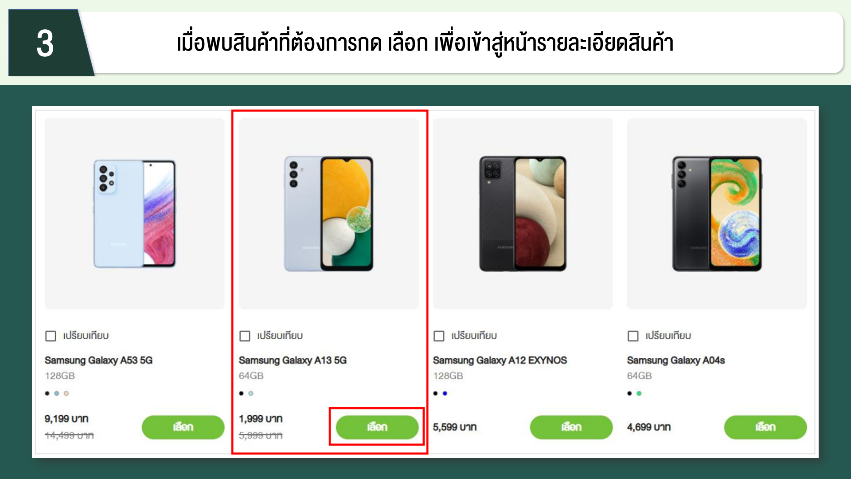
Task: Select the Samsung Galaxy A12 EXYNOS via green button
Action: (x=571, y=427)
